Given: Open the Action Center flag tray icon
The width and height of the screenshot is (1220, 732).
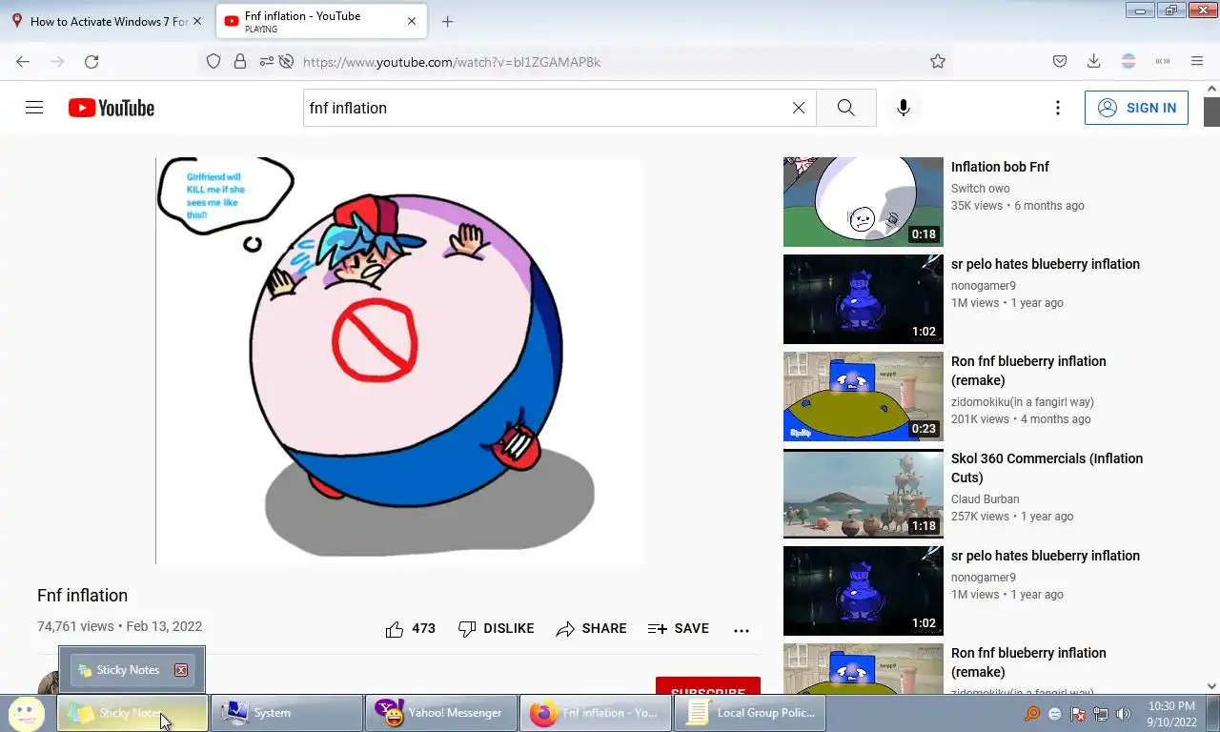Looking at the screenshot, I should pyautogui.click(x=1078, y=714).
